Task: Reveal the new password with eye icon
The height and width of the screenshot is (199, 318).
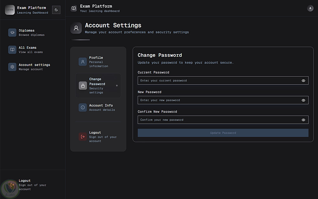Action: [303, 100]
